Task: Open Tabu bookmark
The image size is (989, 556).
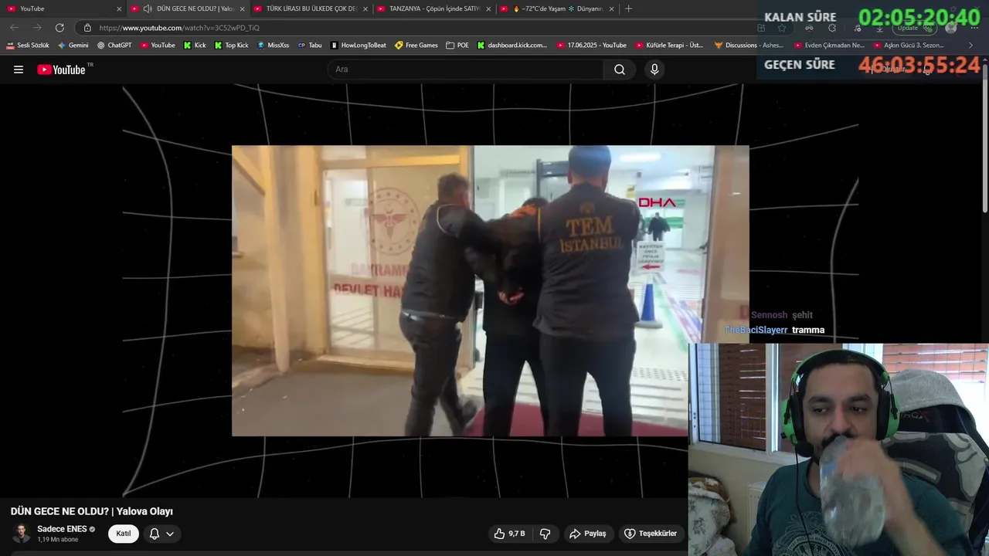Action: point(310,46)
